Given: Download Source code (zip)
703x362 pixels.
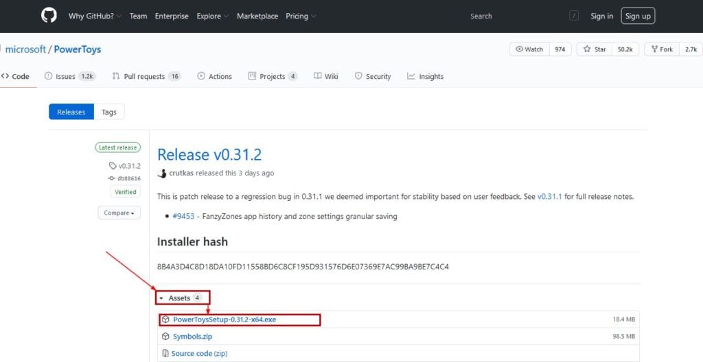Looking at the screenshot, I should coord(200,354).
